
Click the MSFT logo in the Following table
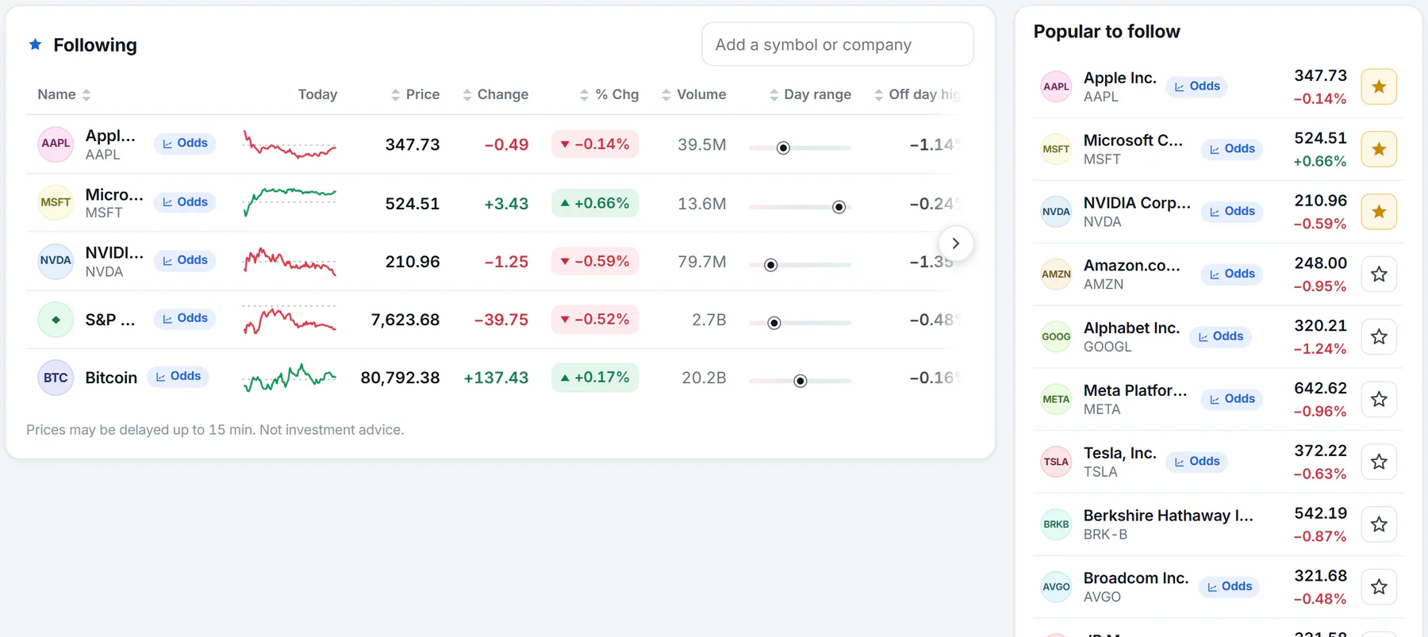[56, 202]
